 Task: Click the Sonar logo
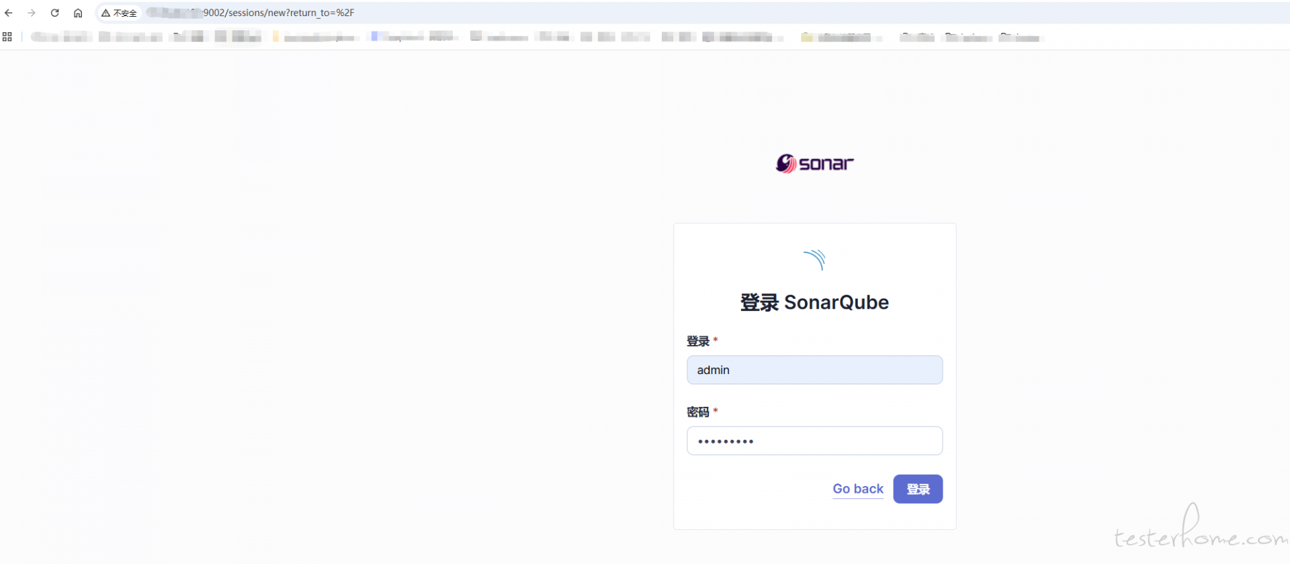point(814,164)
